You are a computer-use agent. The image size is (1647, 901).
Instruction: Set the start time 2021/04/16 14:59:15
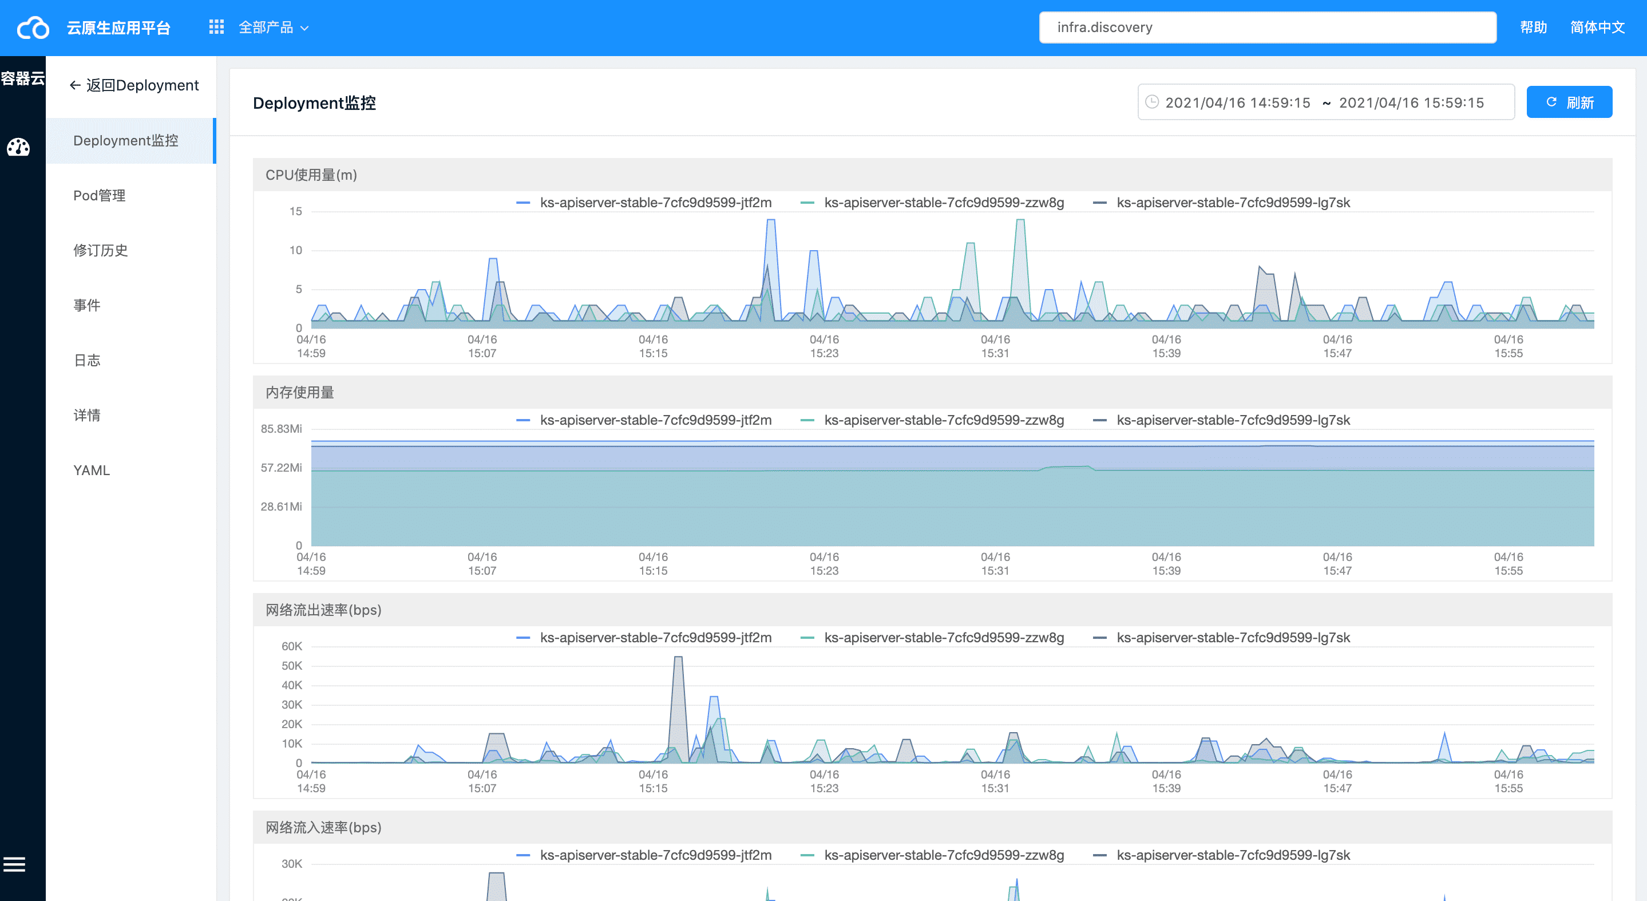pos(1237,103)
